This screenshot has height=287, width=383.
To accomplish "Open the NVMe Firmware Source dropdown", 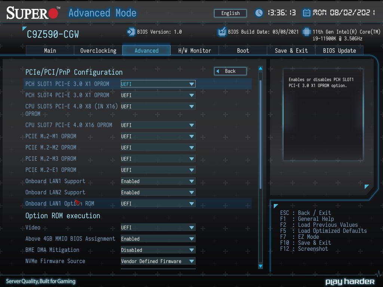I will 158,261.
